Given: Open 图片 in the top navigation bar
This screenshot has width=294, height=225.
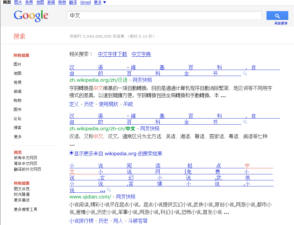Looking at the screenshot, I should pyautogui.click(x=18, y=2).
